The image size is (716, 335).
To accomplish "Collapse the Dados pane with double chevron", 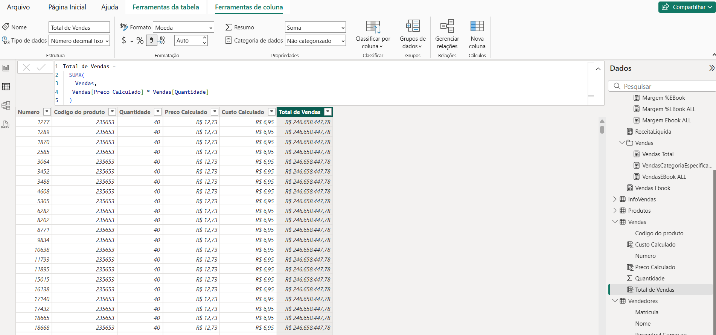I will tap(711, 68).
